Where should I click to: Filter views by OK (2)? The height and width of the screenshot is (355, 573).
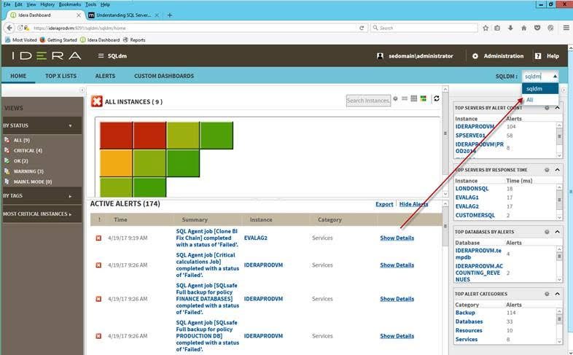coord(21,160)
